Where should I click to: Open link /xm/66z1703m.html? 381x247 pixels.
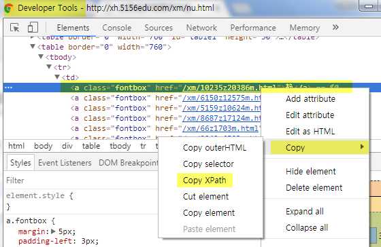click(220, 128)
